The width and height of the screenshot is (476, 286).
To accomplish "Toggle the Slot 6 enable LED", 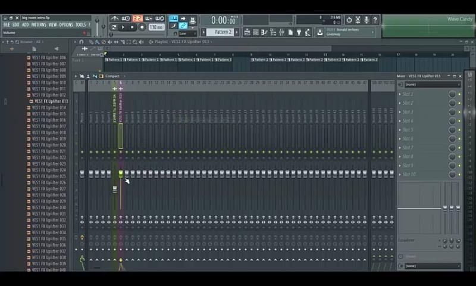I will click(x=459, y=139).
